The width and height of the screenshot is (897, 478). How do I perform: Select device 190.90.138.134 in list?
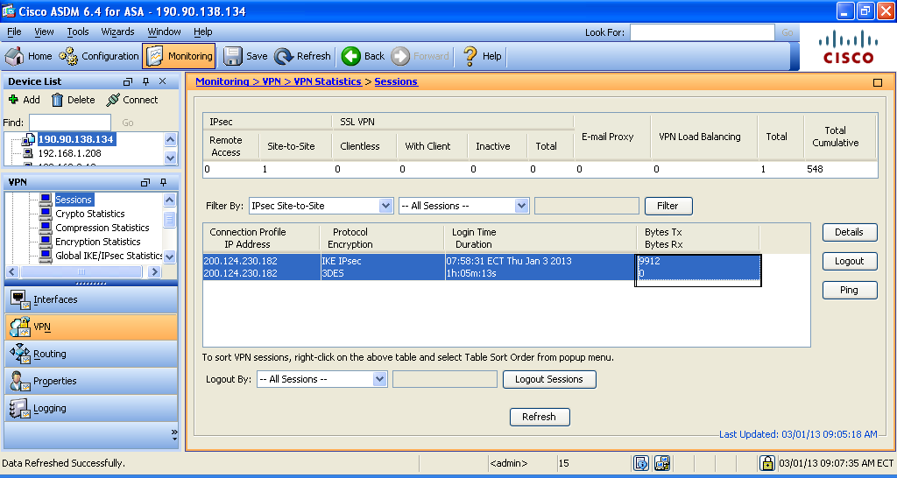(75, 139)
